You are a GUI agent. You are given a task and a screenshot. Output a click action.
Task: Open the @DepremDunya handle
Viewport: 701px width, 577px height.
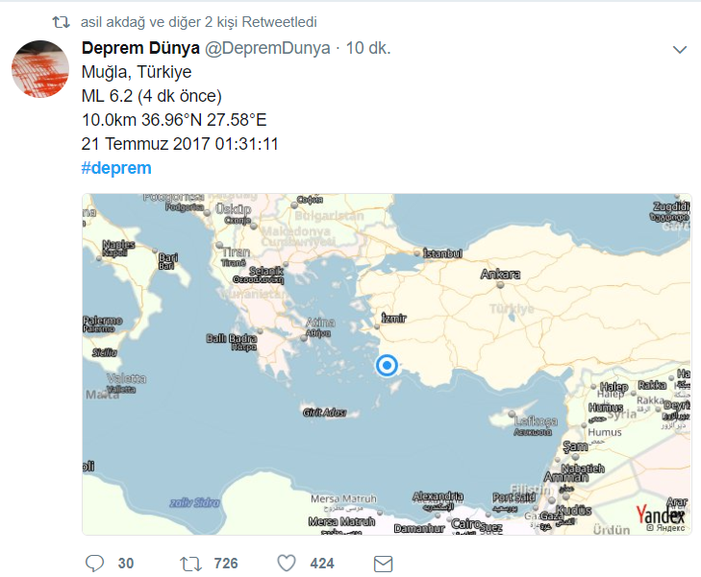pyautogui.click(x=267, y=48)
